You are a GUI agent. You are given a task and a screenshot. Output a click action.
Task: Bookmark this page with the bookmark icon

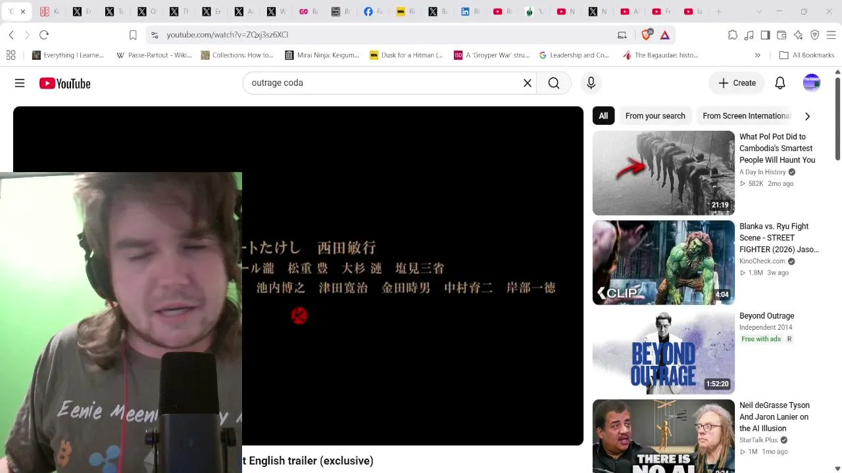pos(133,35)
